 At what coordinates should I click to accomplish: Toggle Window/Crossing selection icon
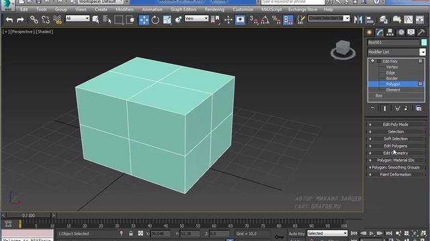coord(130,19)
